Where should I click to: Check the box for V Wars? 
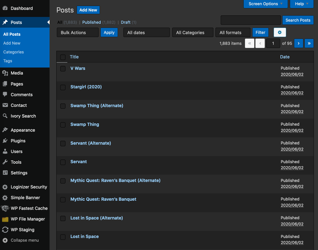(x=63, y=69)
